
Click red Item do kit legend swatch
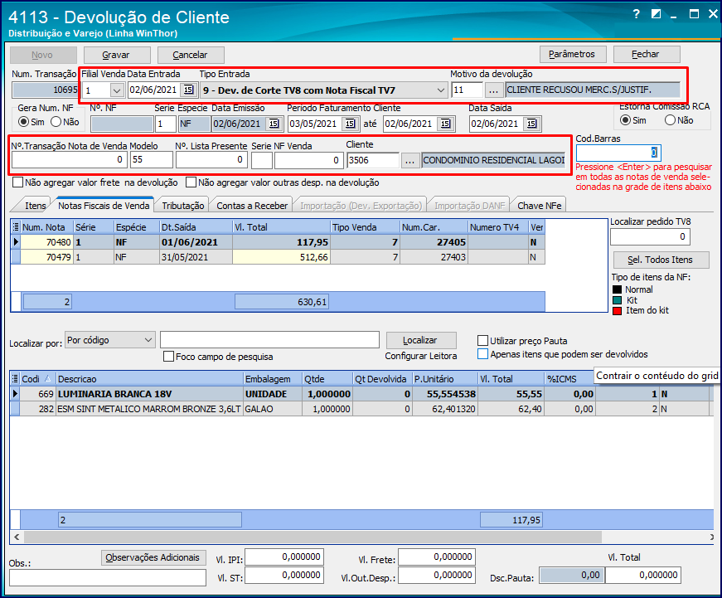tap(617, 311)
